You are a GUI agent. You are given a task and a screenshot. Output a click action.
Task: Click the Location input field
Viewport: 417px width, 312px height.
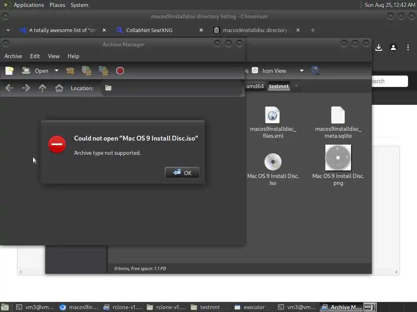[x=172, y=88]
